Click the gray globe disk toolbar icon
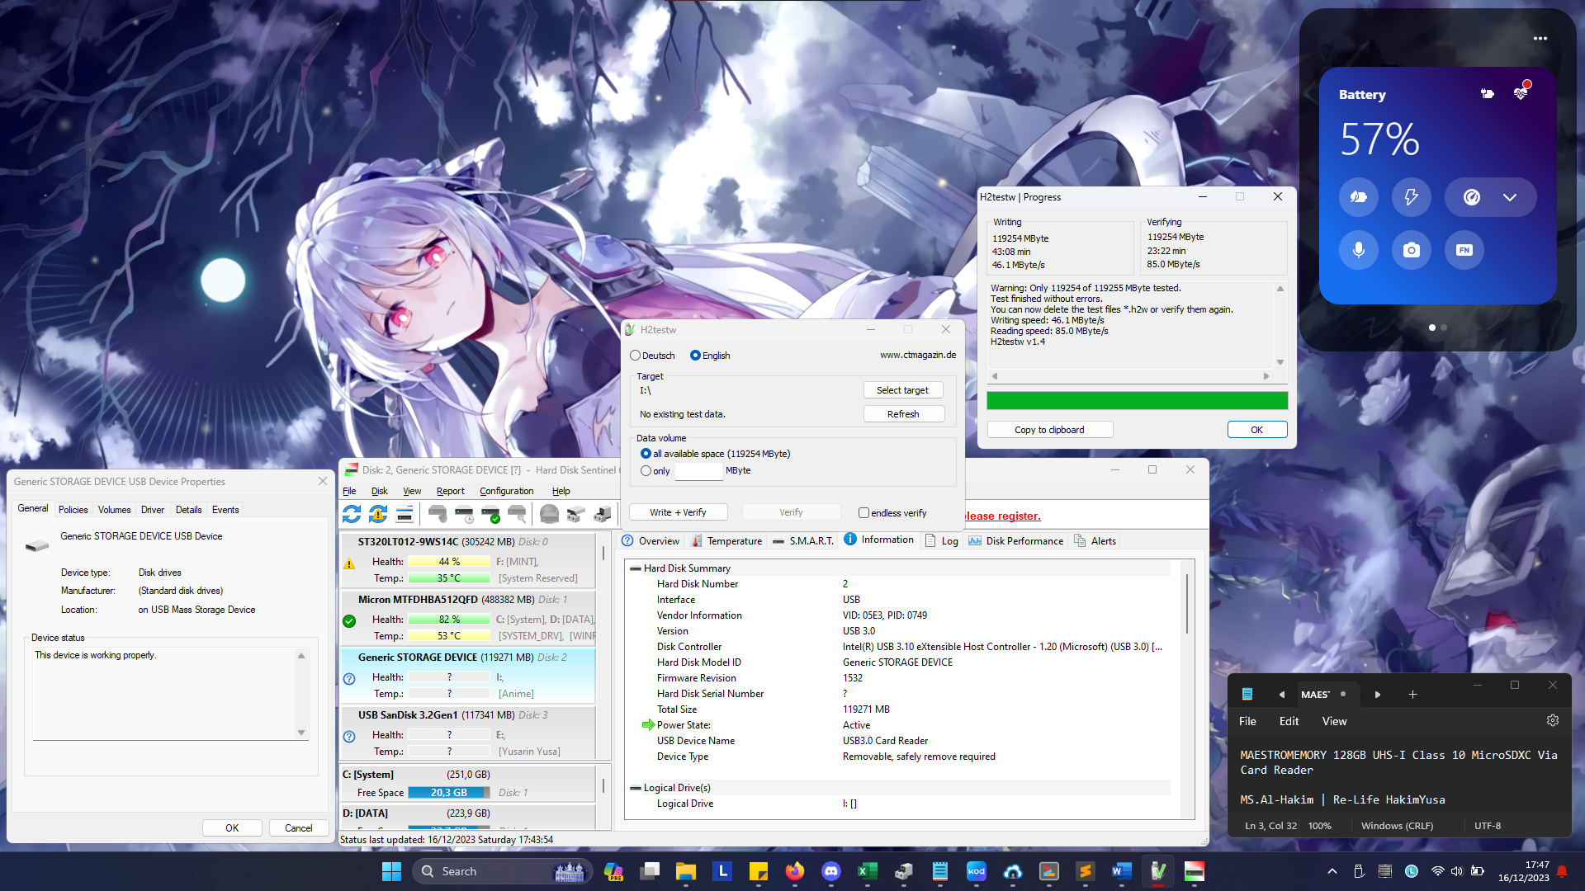The height and width of the screenshot is (891, 1585). 550,514
